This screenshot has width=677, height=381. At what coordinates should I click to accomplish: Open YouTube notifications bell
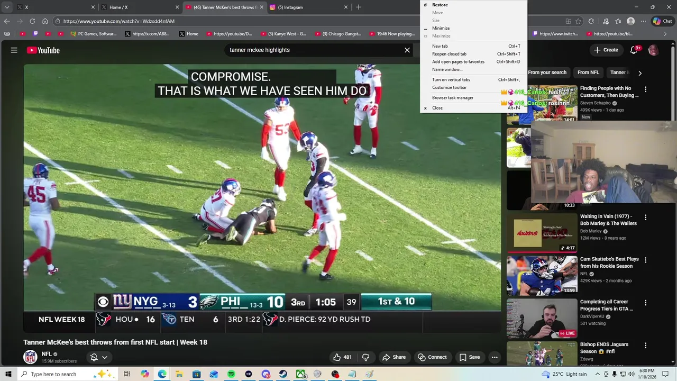tap(634, 50)
